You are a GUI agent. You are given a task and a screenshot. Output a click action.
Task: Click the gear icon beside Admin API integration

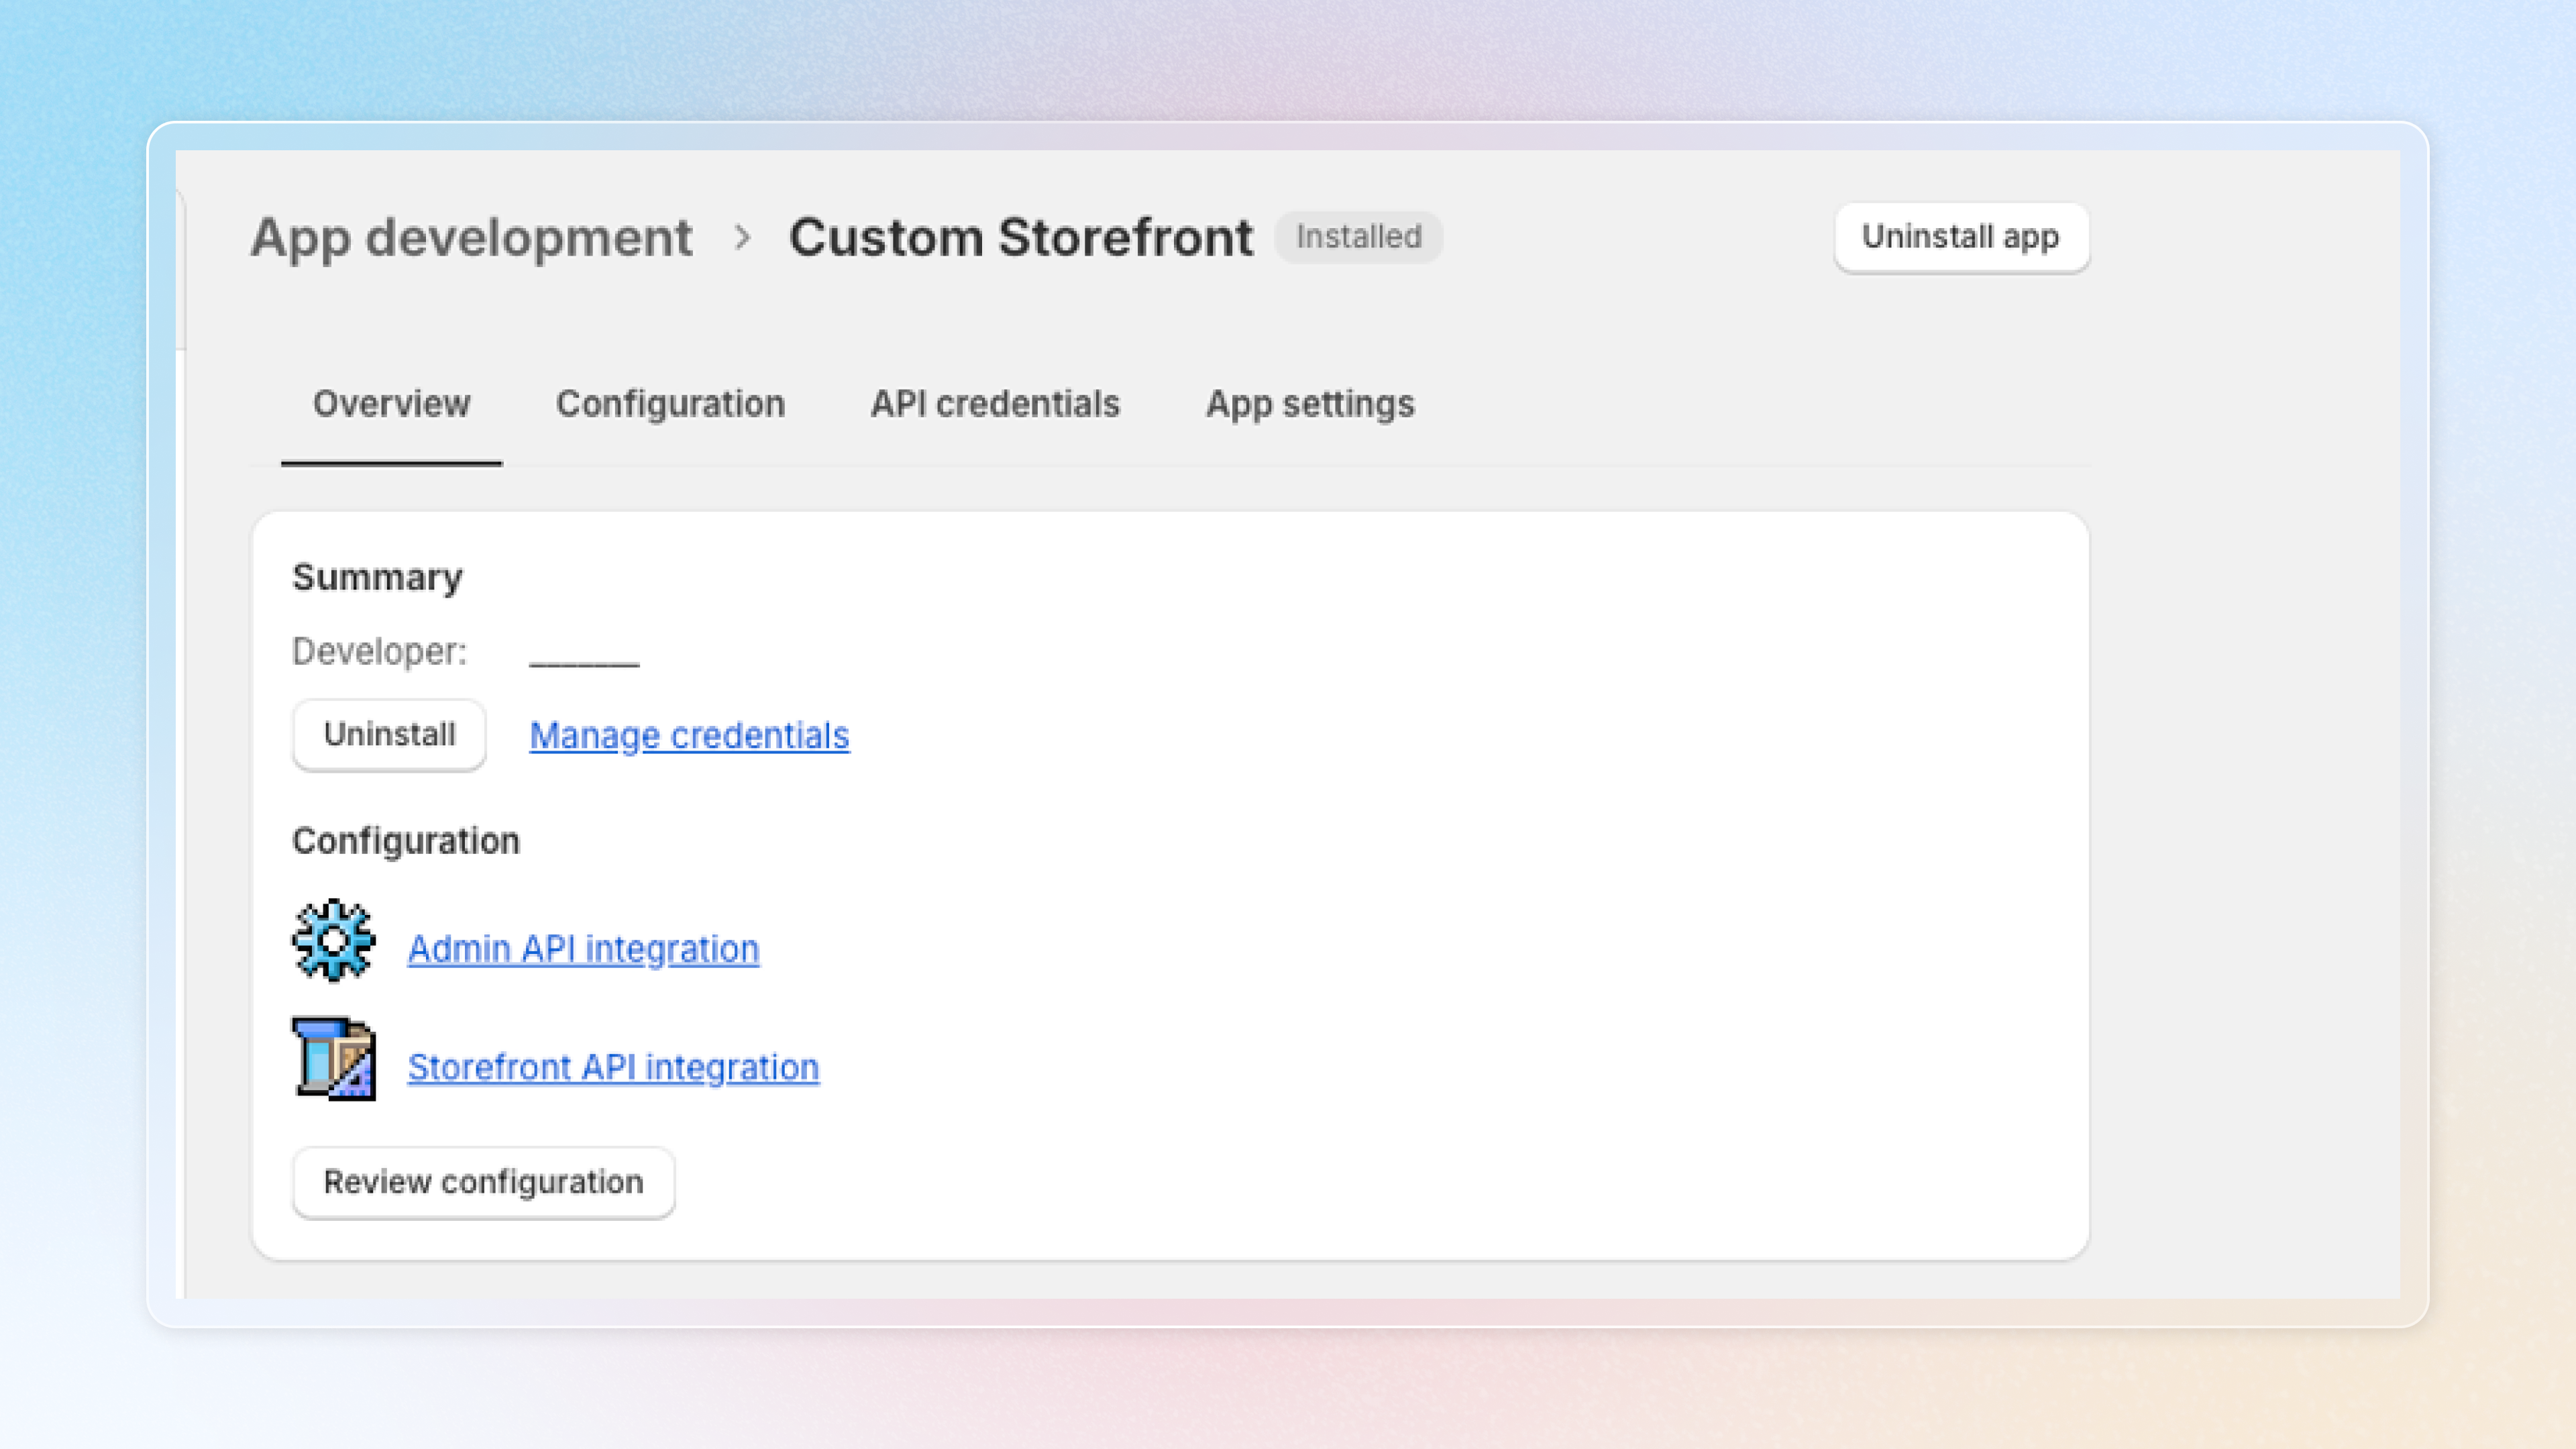pyautogui.click(x=333, y=940)
